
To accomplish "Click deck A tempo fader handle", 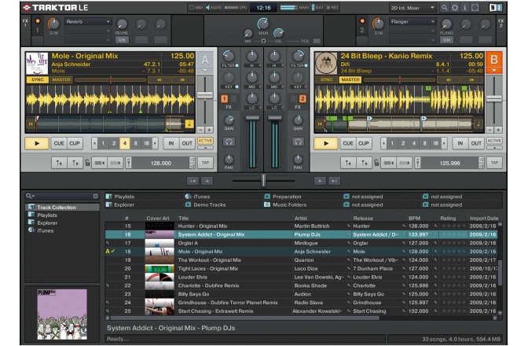I will [205, 95].
